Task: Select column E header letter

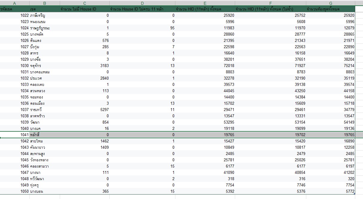Action: click(x=205, y=3)
